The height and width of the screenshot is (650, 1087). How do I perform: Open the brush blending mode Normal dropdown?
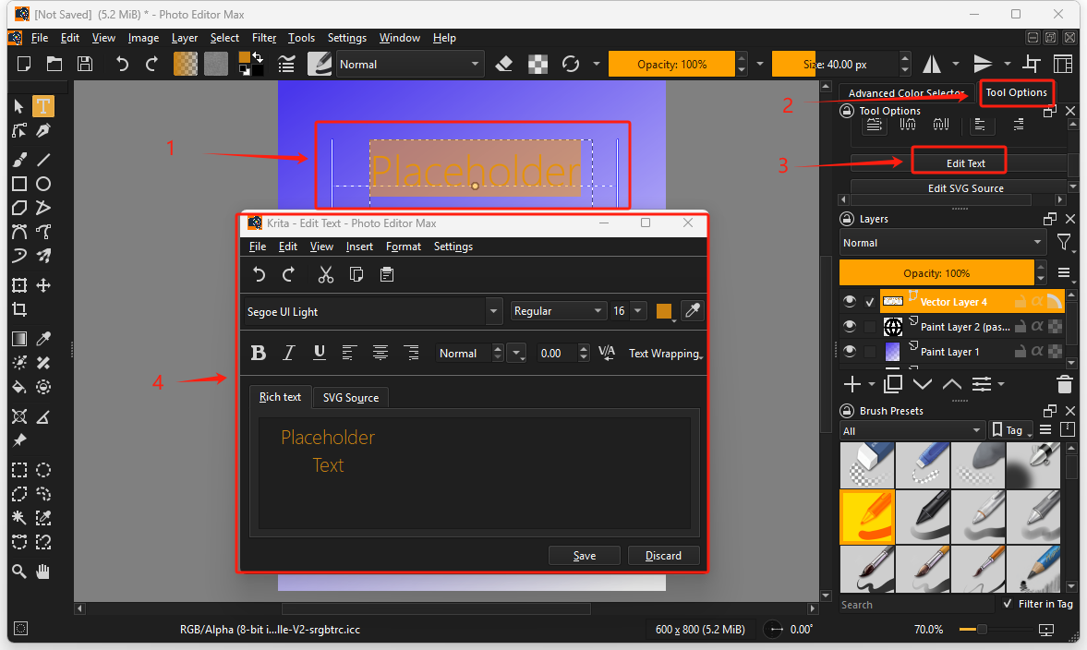coord(410,65)
